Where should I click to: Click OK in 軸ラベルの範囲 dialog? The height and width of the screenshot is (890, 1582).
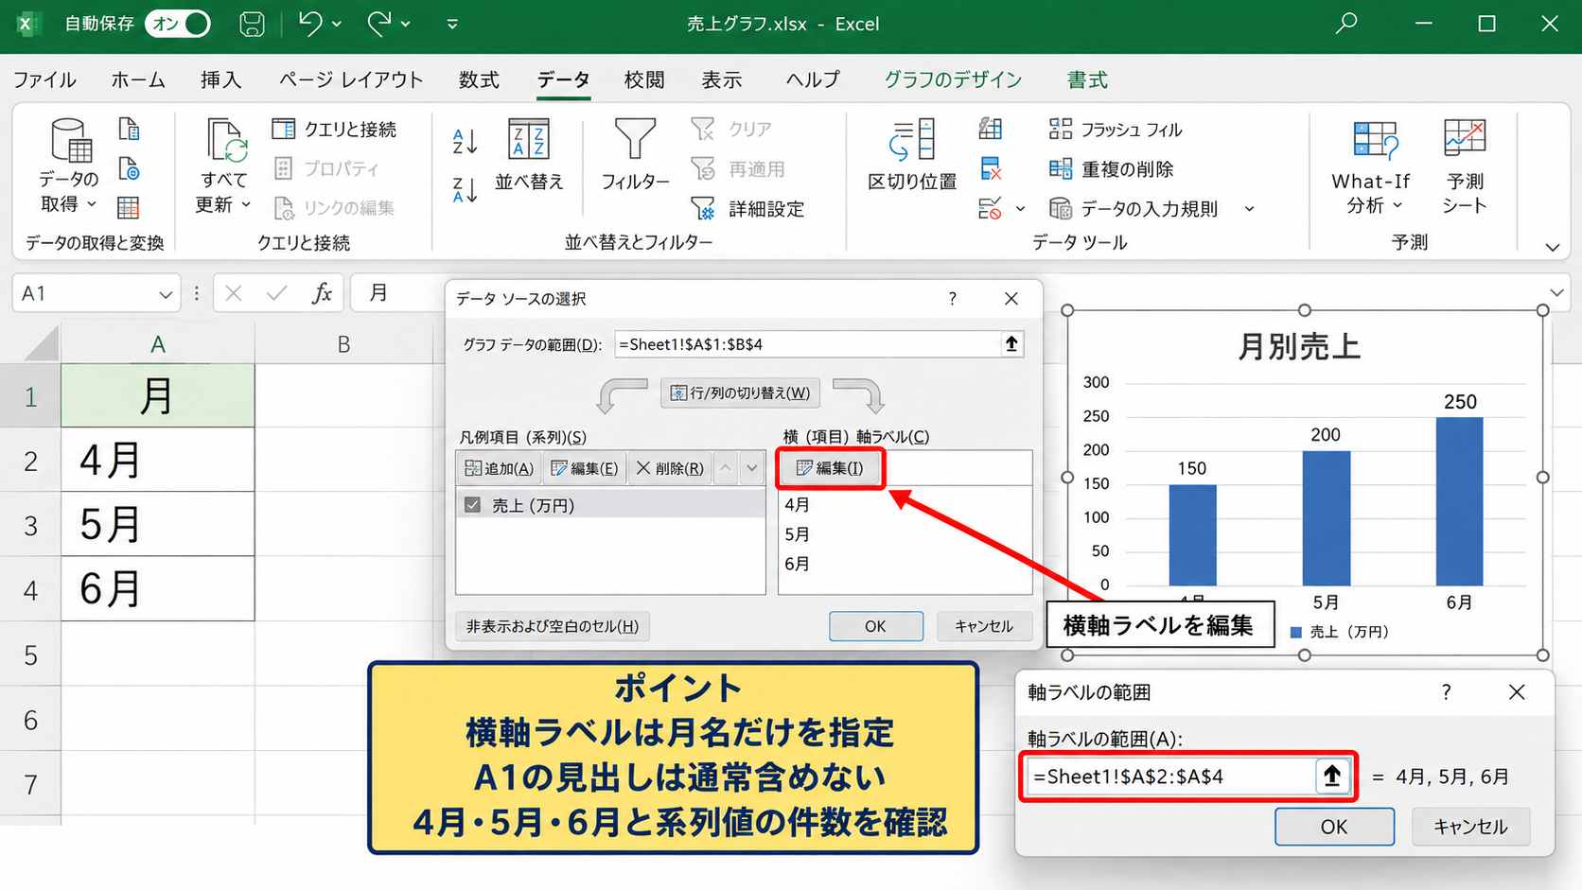pyautogui.click(x=1334, y=827)
